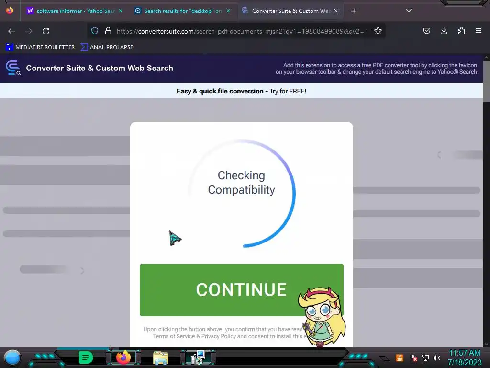Open the volume speaker tray icon
The width and height of the screenshot is (490, 368).
point(436,357)
